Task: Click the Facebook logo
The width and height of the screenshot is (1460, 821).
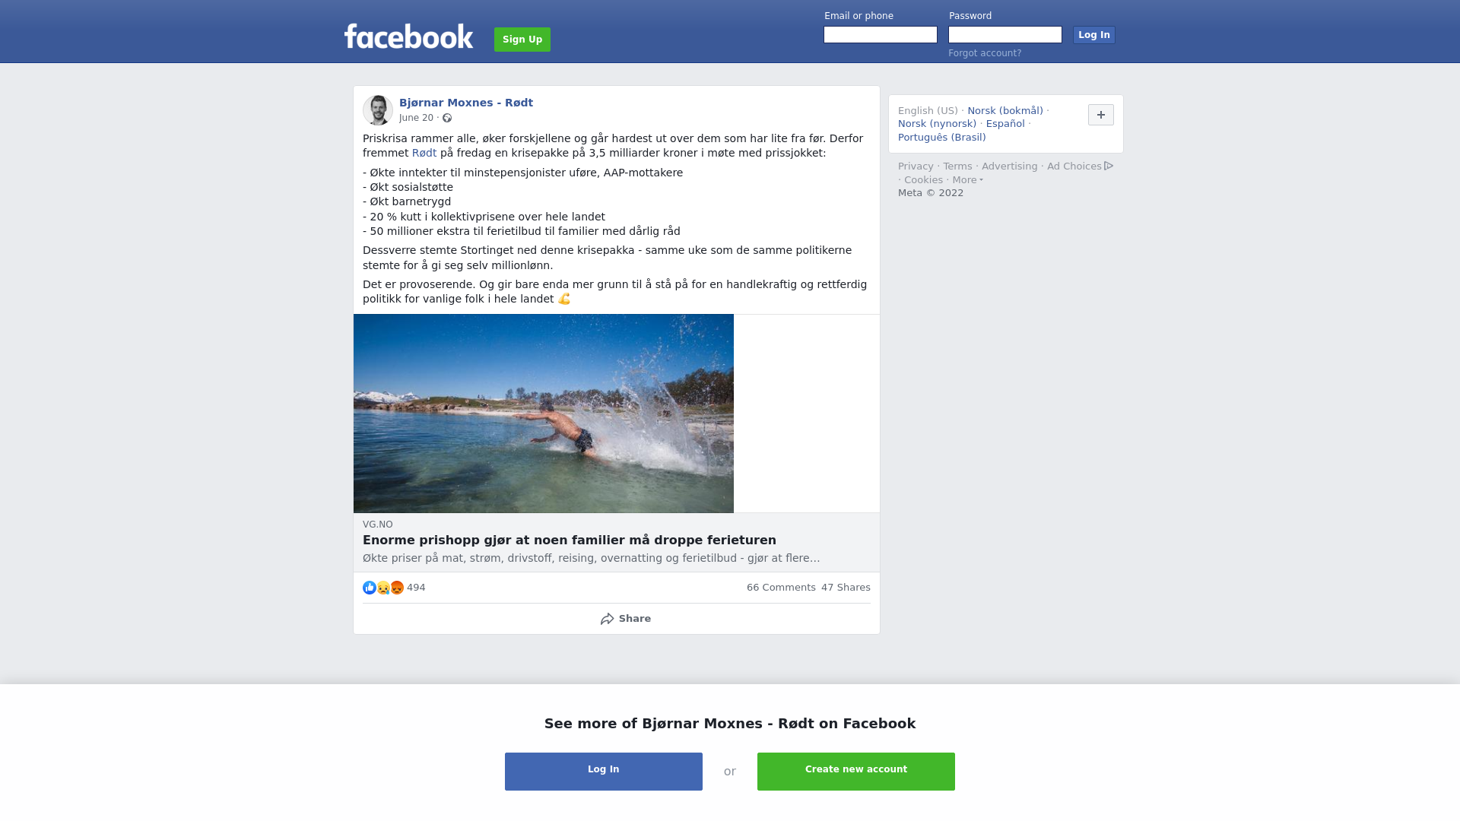Action: tap(408, 36)
